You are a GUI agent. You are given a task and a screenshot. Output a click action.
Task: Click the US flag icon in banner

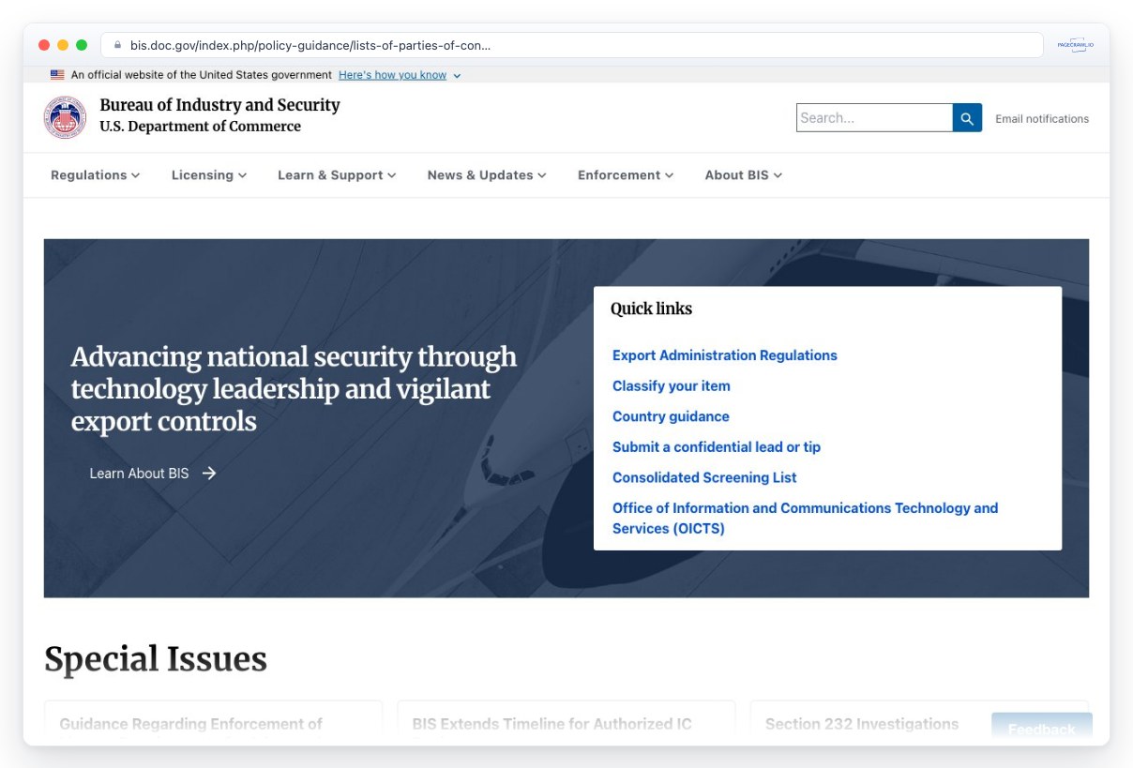coord(57,75)
